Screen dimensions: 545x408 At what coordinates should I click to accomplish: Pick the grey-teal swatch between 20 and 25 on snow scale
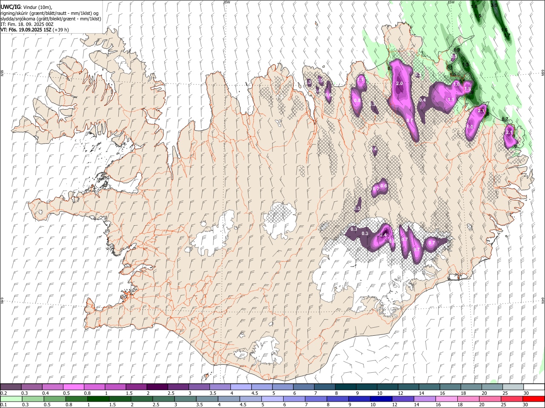(x=492, y=387)
